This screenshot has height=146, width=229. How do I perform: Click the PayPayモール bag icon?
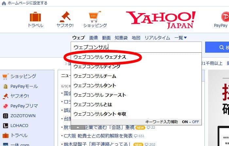[6, 86]
